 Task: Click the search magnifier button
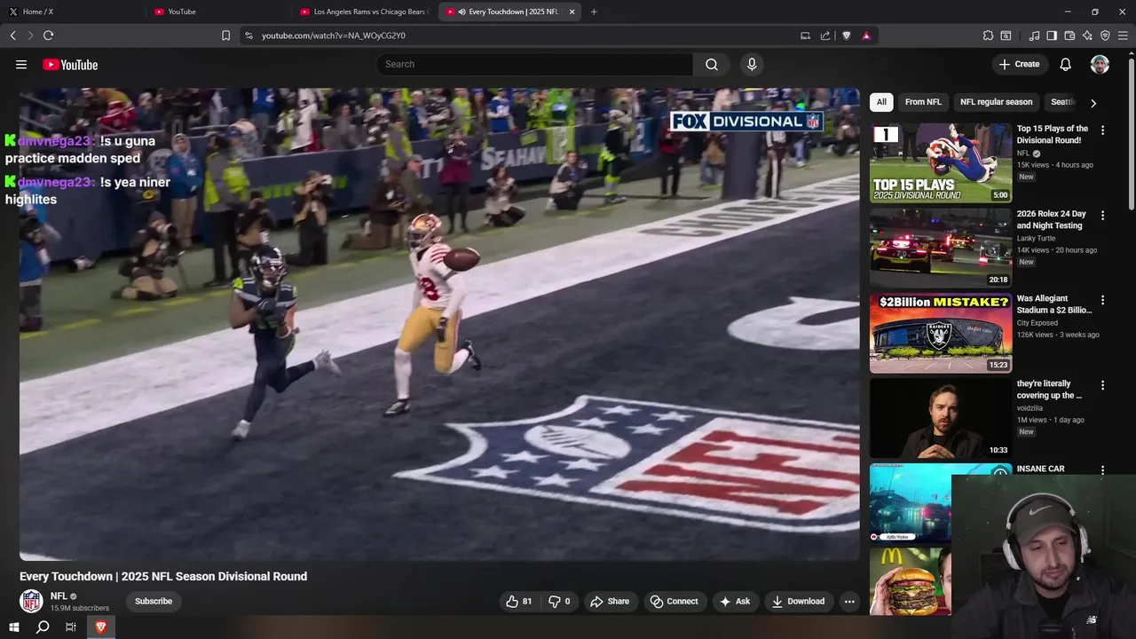pos(712,64)
